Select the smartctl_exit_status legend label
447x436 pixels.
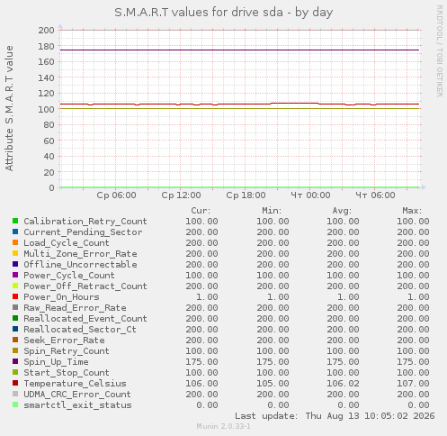(x=77, y=405)
